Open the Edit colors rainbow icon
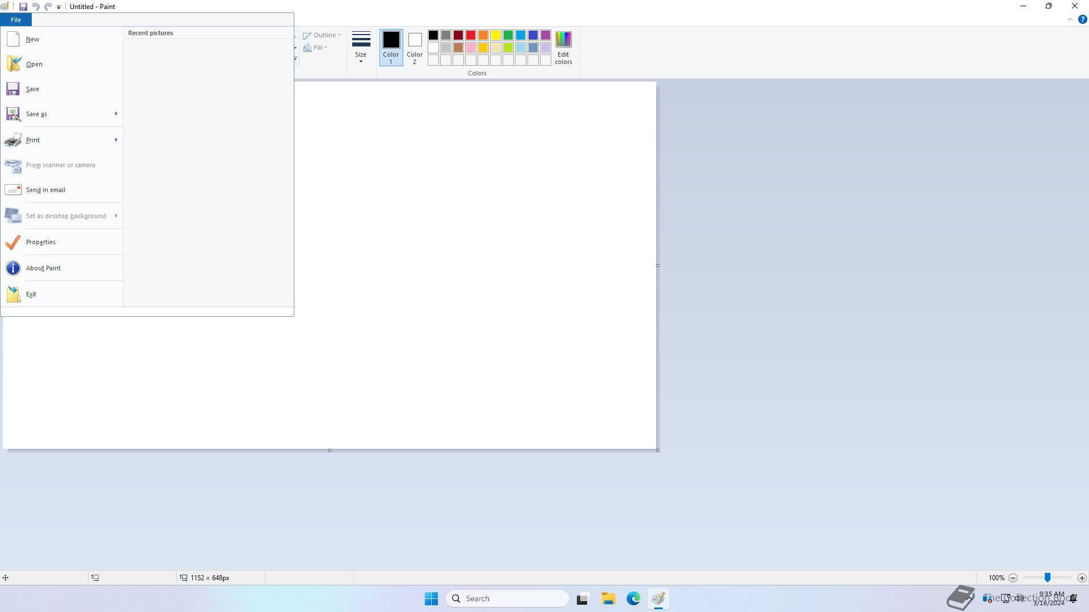 click(563, 40)
